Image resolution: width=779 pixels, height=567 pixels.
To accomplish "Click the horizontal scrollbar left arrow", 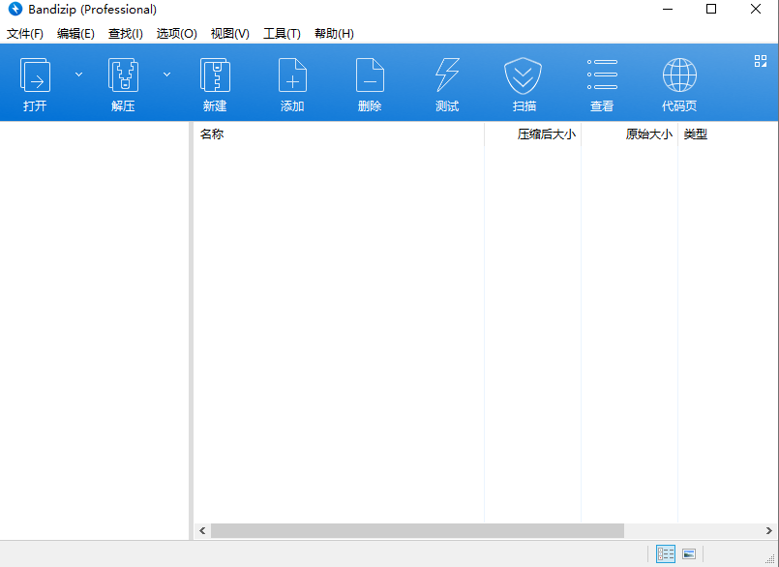I will (202, 531).
